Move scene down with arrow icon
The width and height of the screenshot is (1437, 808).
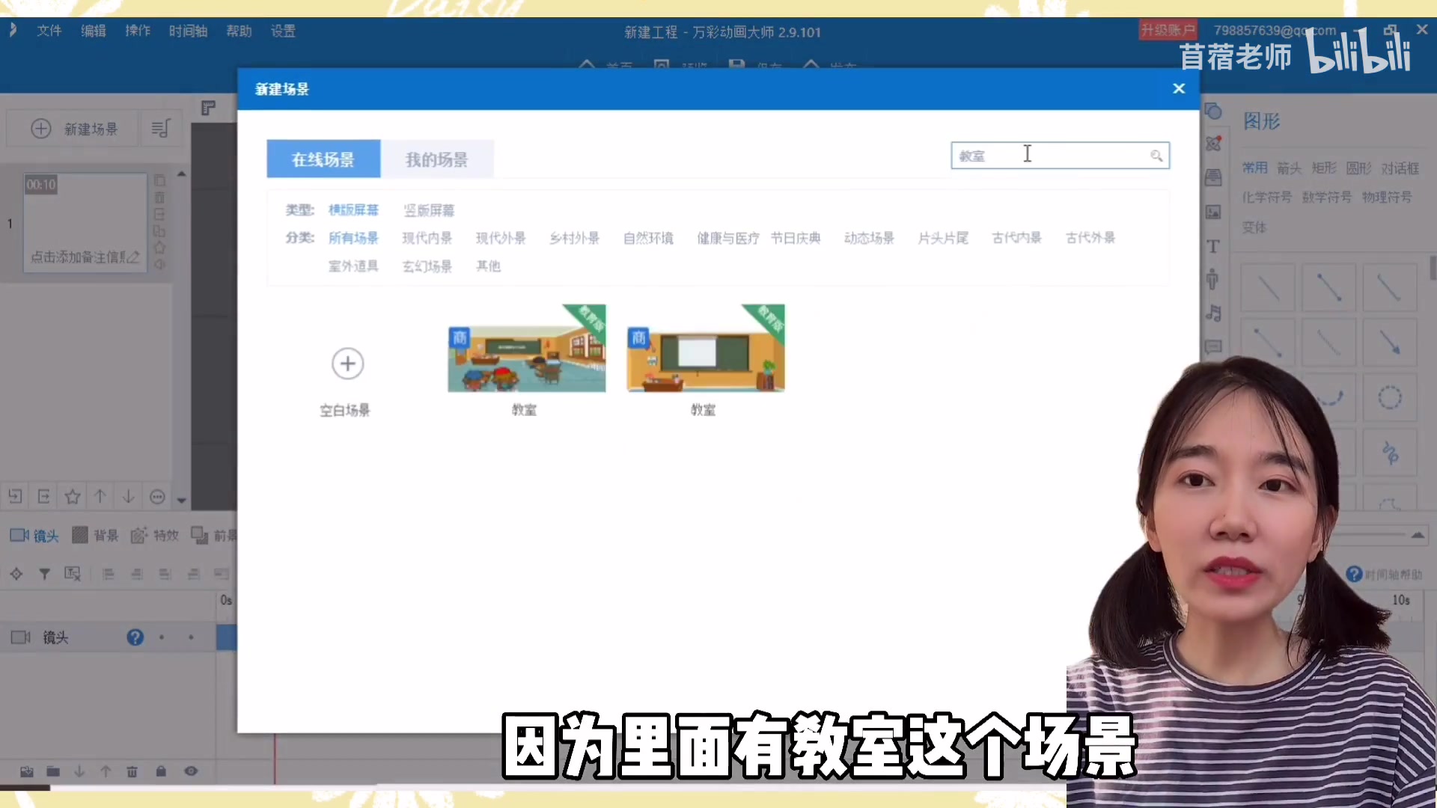point(129,496)
